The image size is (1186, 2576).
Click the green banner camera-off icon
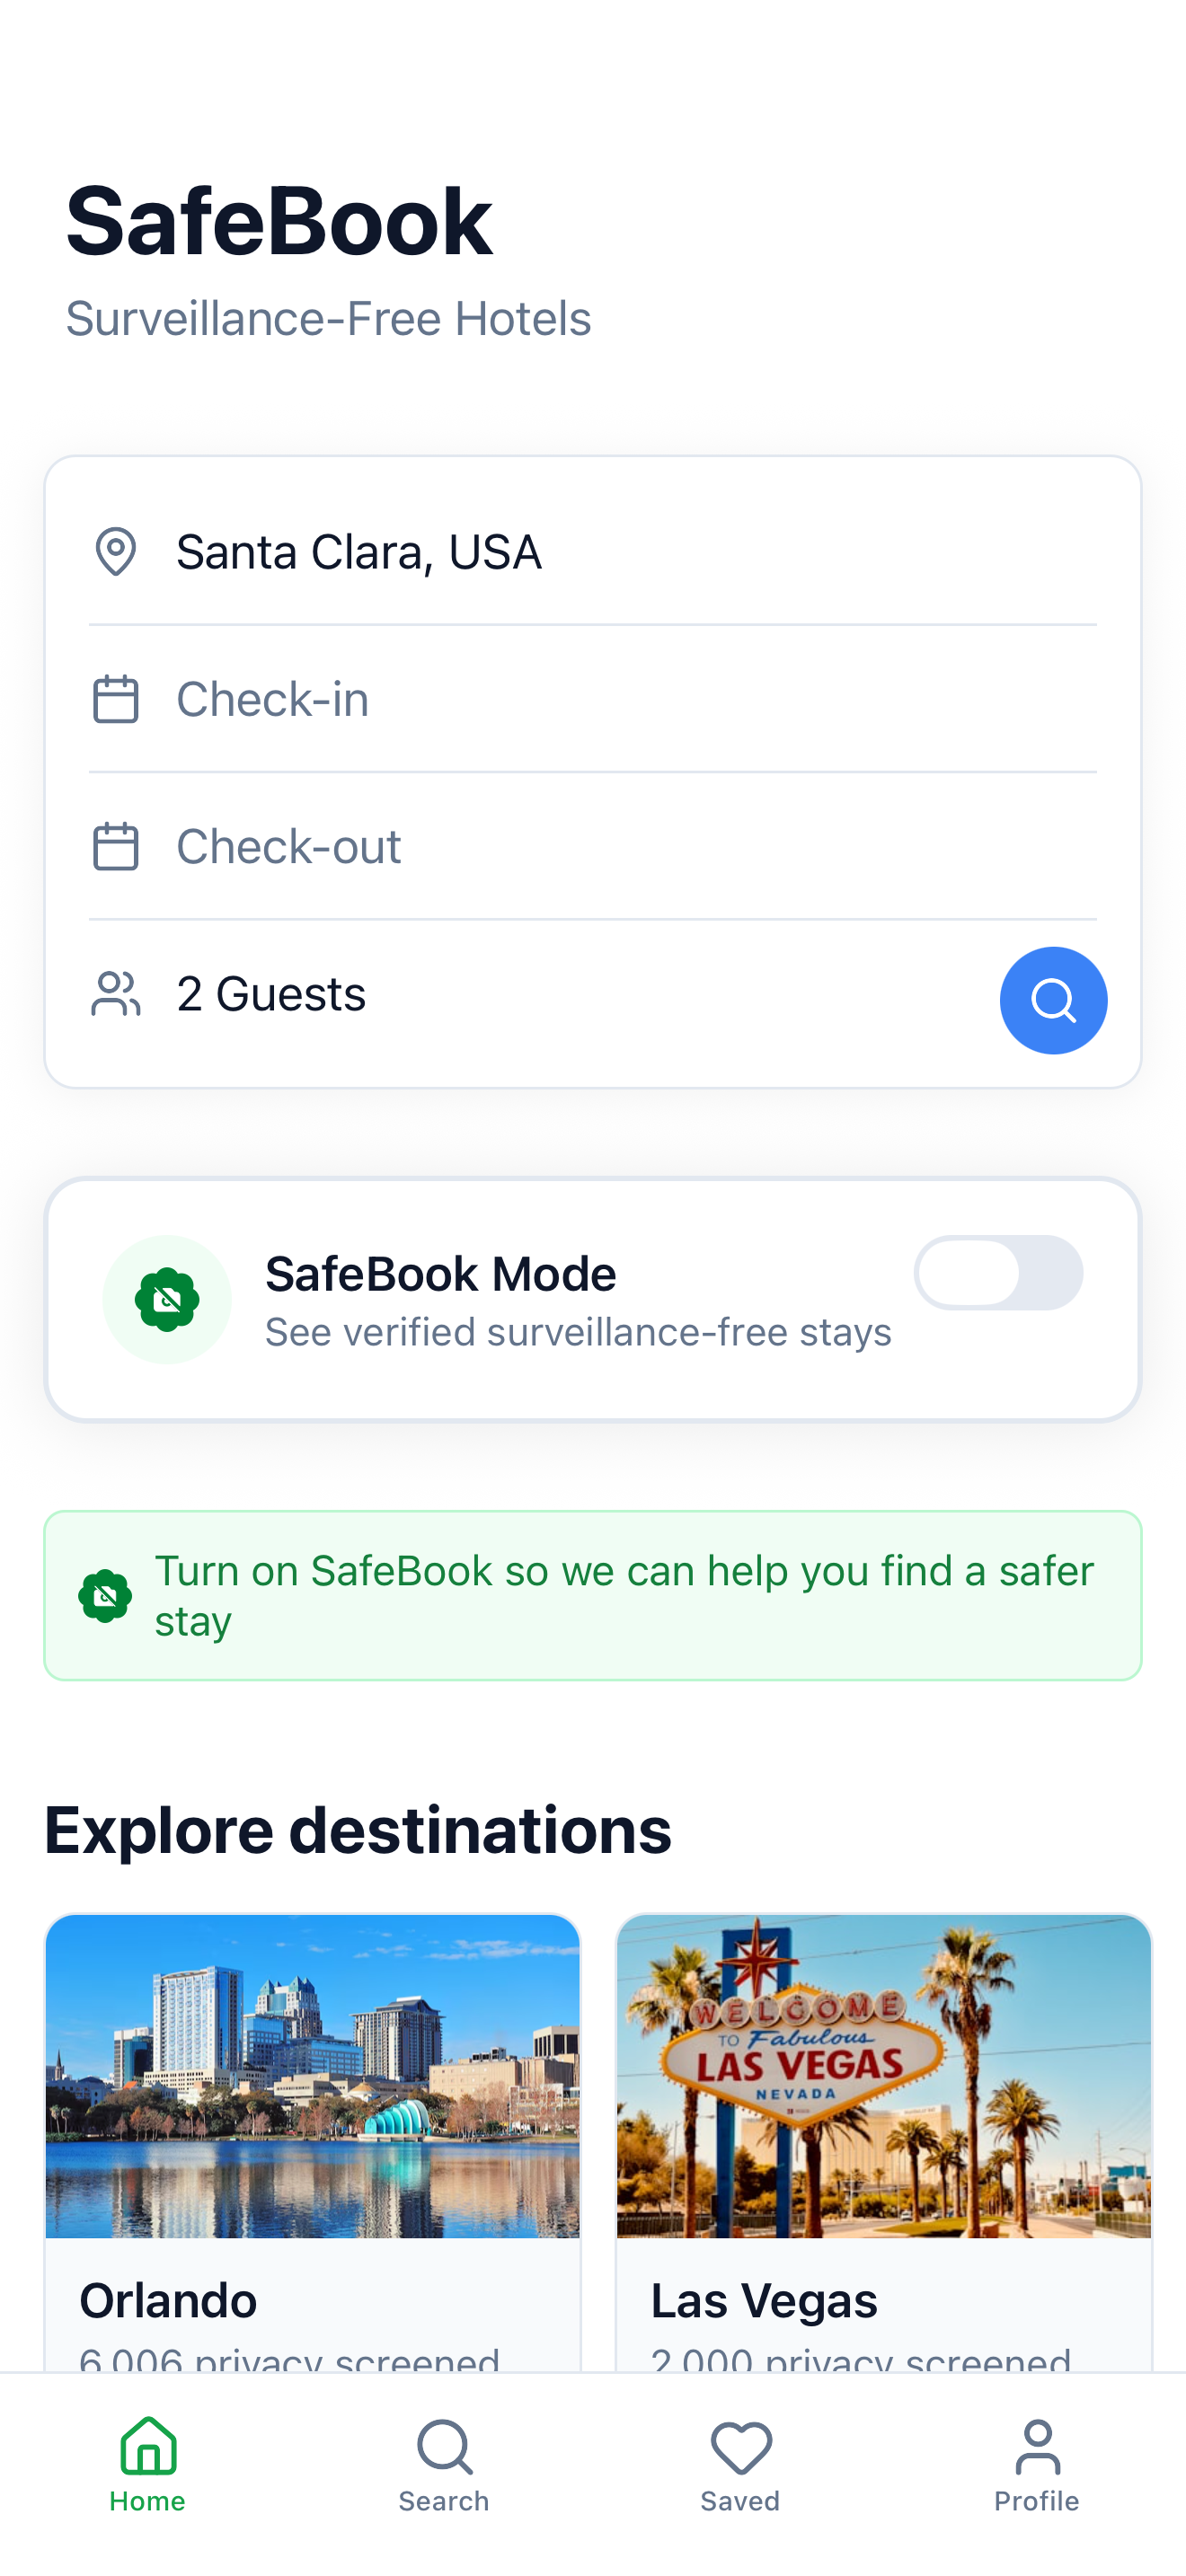tap(105, 1595)
